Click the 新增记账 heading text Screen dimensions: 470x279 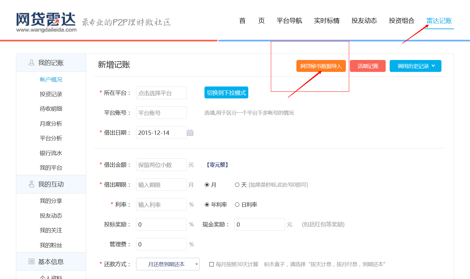114,65
